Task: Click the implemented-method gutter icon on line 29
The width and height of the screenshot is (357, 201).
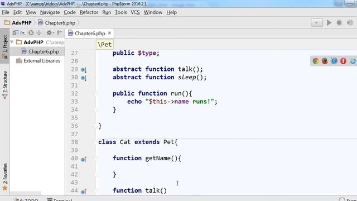Action: 84,69
